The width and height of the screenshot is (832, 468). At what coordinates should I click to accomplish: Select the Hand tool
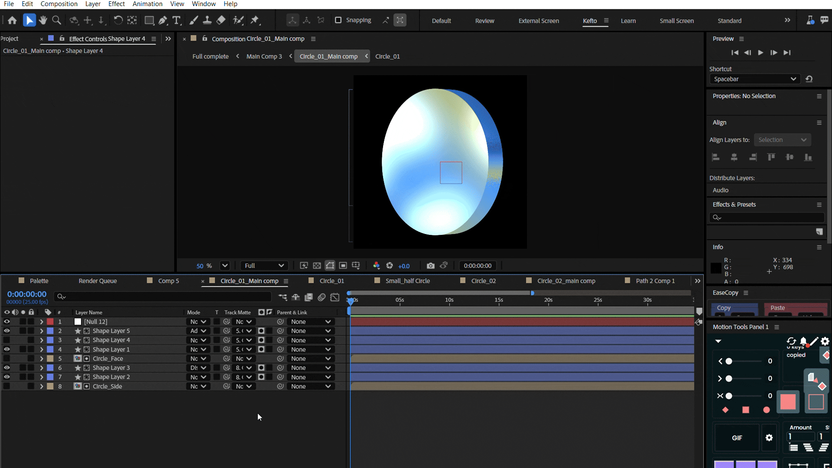(43, 20)
